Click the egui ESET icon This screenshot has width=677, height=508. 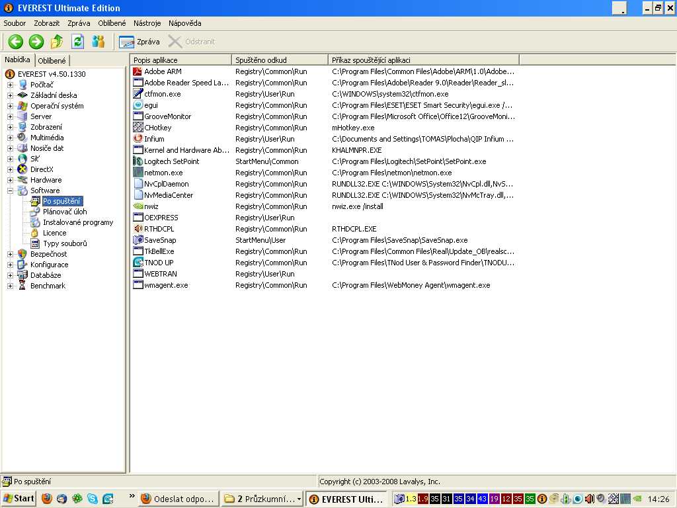(x=138, y=105)
